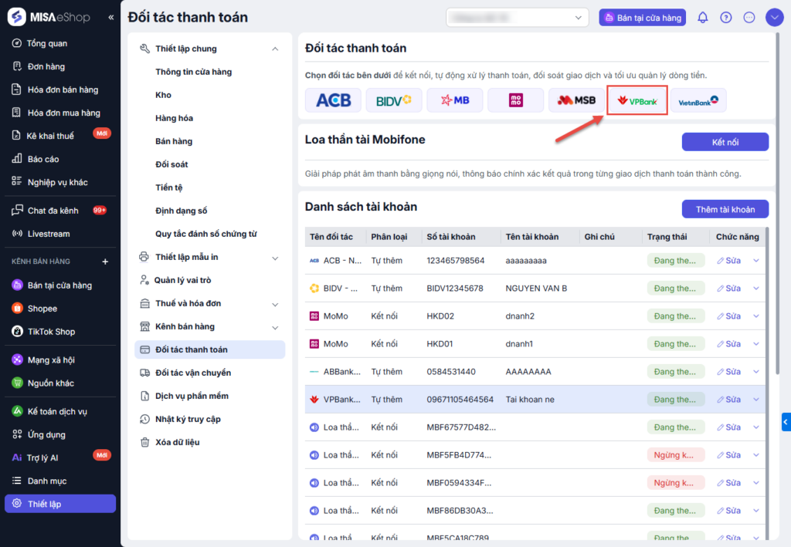This screenshot has height=547, width=791.
Task: Open Dịch vụ phần mềm
Action: pos(192,396)
